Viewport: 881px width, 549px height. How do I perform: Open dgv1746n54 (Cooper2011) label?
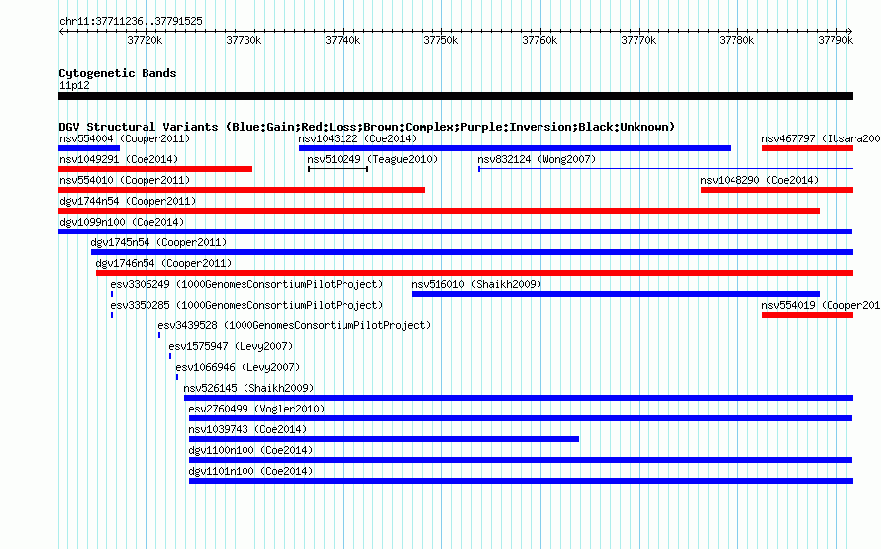[163, 263]
